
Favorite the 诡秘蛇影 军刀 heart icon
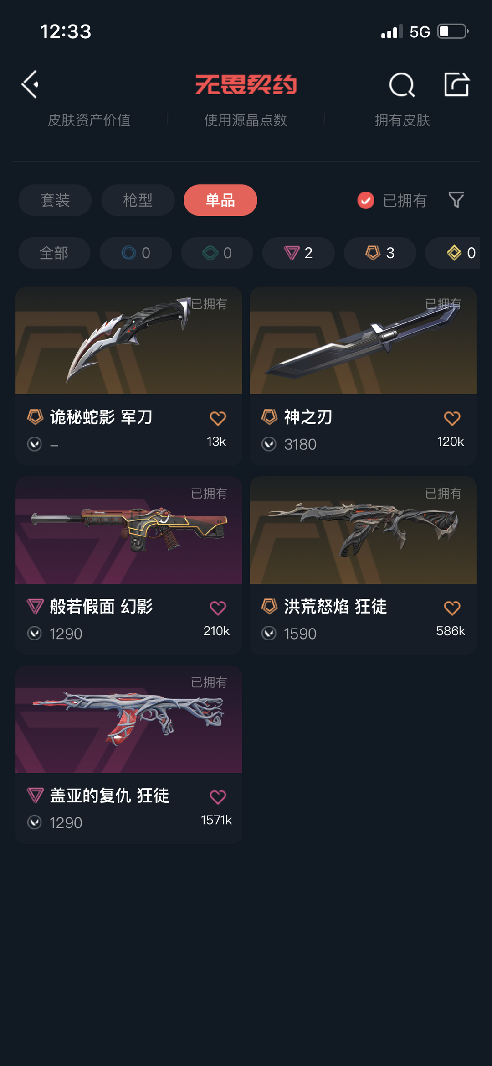click(218, 418)
